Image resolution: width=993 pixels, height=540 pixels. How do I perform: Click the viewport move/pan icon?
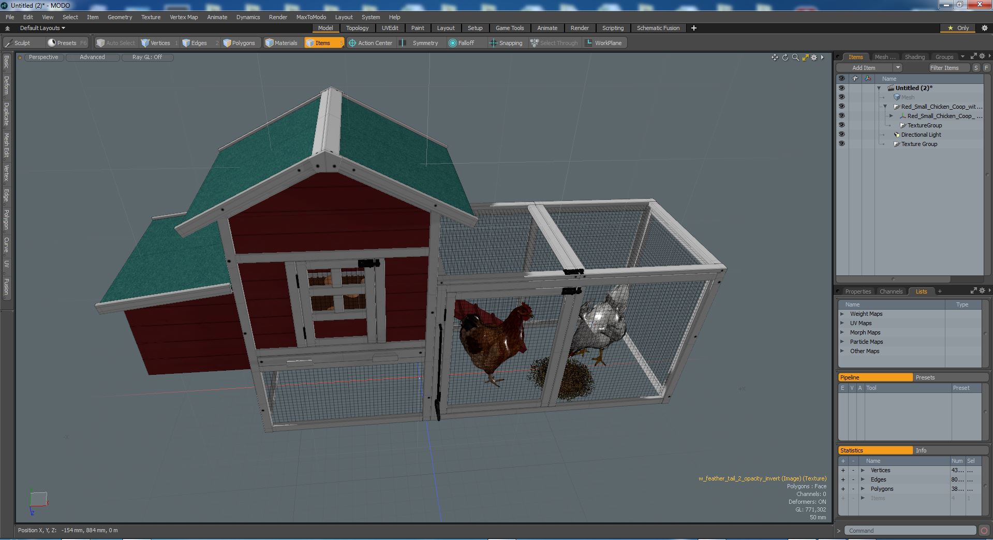[775, 57]
